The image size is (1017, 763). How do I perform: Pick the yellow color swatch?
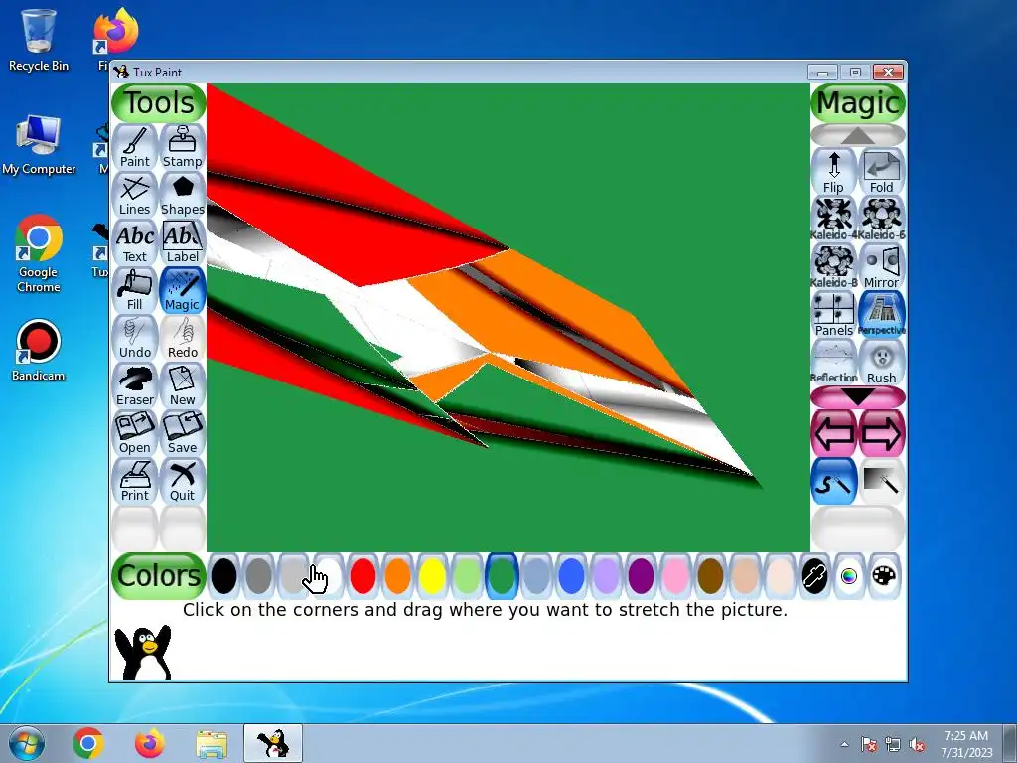coord(433,576)
